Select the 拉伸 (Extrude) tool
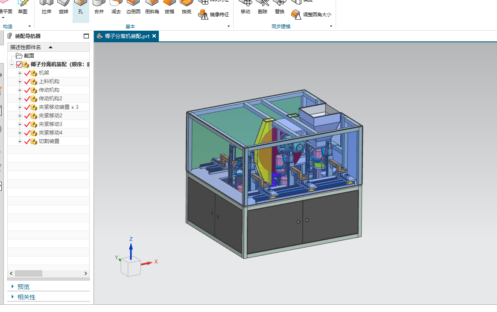This screenshot has width=497, height=312. click(46, 8)
